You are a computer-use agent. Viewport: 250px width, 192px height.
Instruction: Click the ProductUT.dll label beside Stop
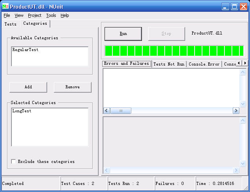coord(207,33)
